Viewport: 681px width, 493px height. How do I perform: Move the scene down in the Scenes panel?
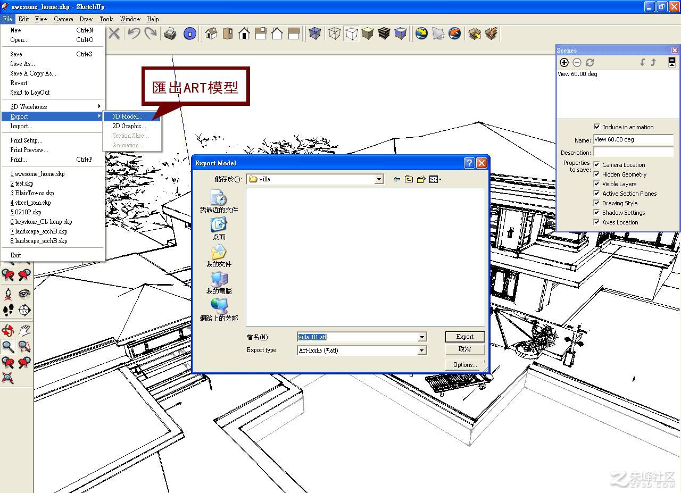pyautogui.click(x=642, y=62)
